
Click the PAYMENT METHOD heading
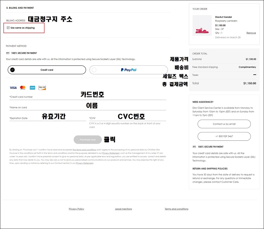(x=16, y=46)
